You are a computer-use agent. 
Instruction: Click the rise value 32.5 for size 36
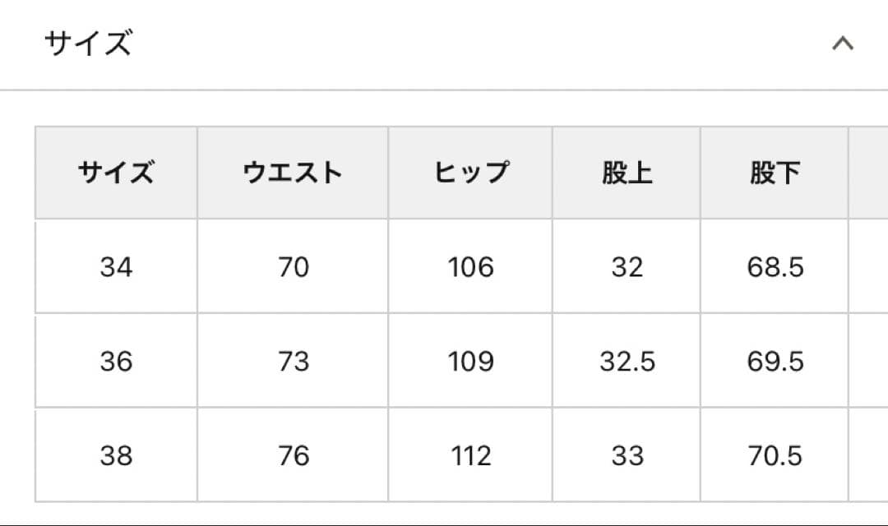click(x=628, y=360)
